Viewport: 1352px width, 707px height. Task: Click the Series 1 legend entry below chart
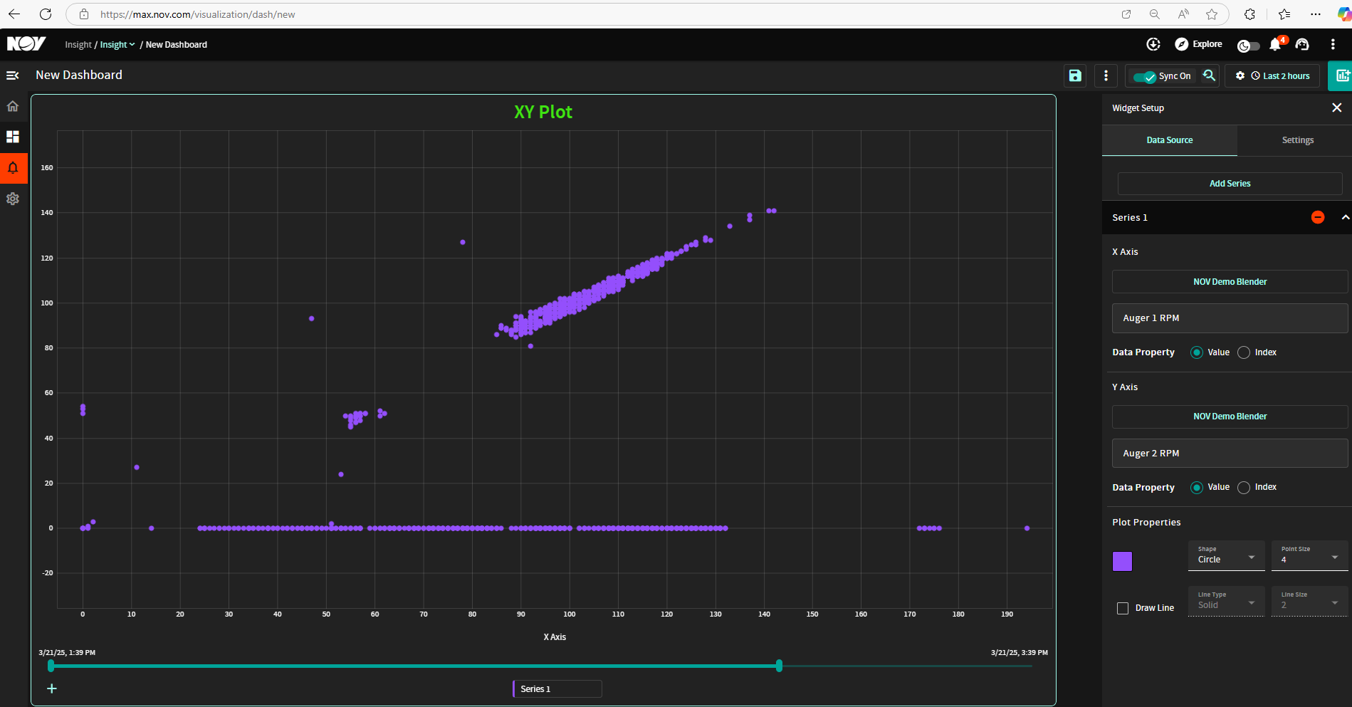(x=557, y=688)
